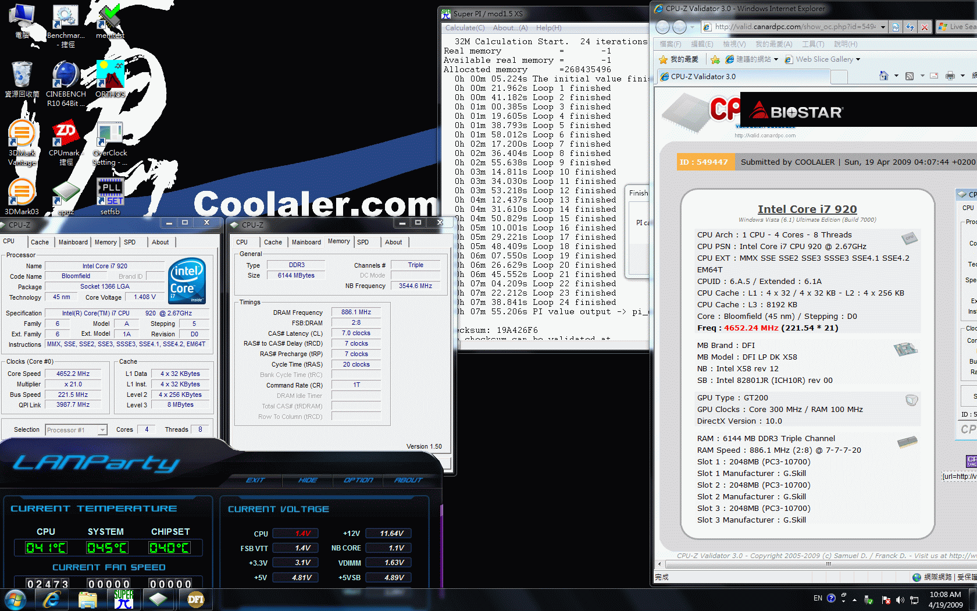This screenshot has width=977, height=611.
Task: Show hidden tray icons arrow
Action: point(854,600)
